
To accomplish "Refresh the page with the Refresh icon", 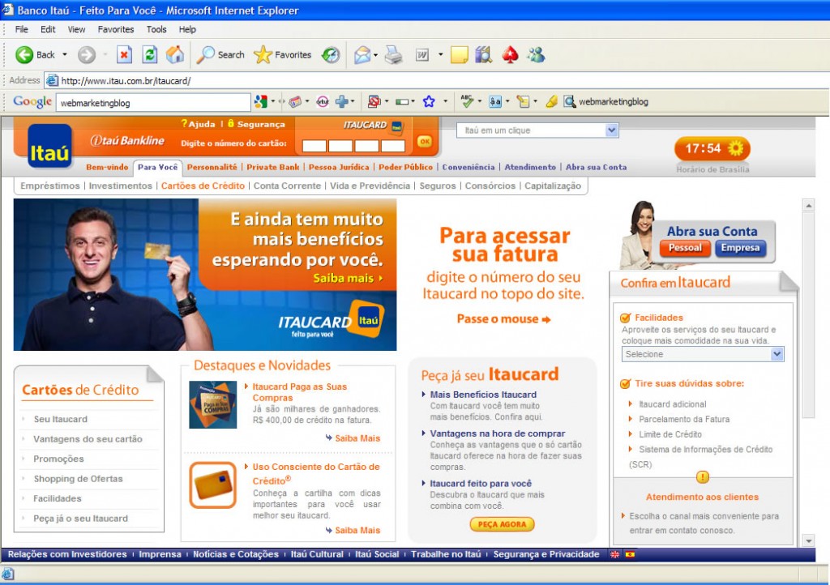I will pyautogui.click(x=149, y=54).
